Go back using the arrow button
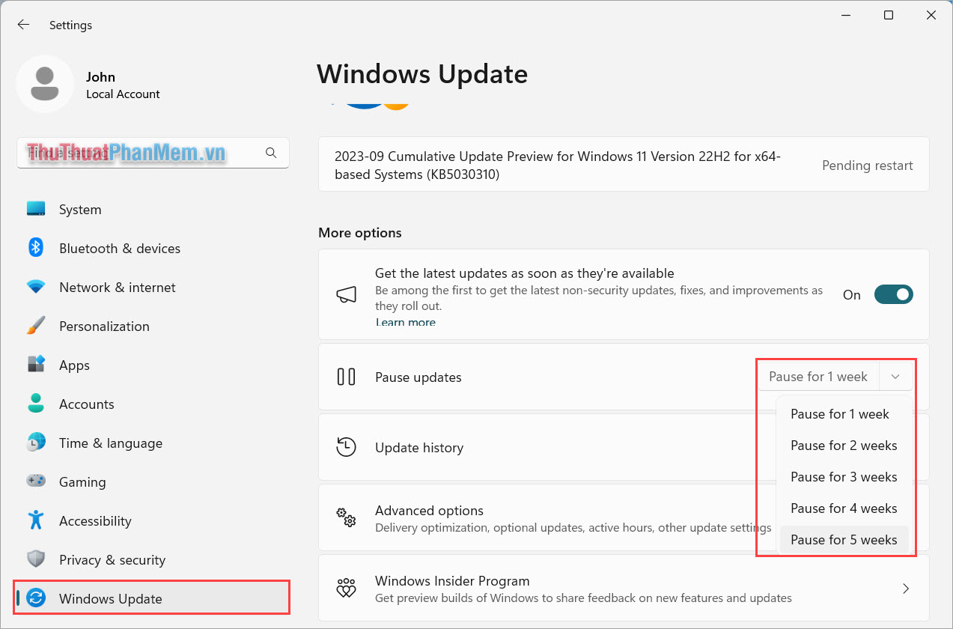 pyautogui.click(x=23, y=24)
